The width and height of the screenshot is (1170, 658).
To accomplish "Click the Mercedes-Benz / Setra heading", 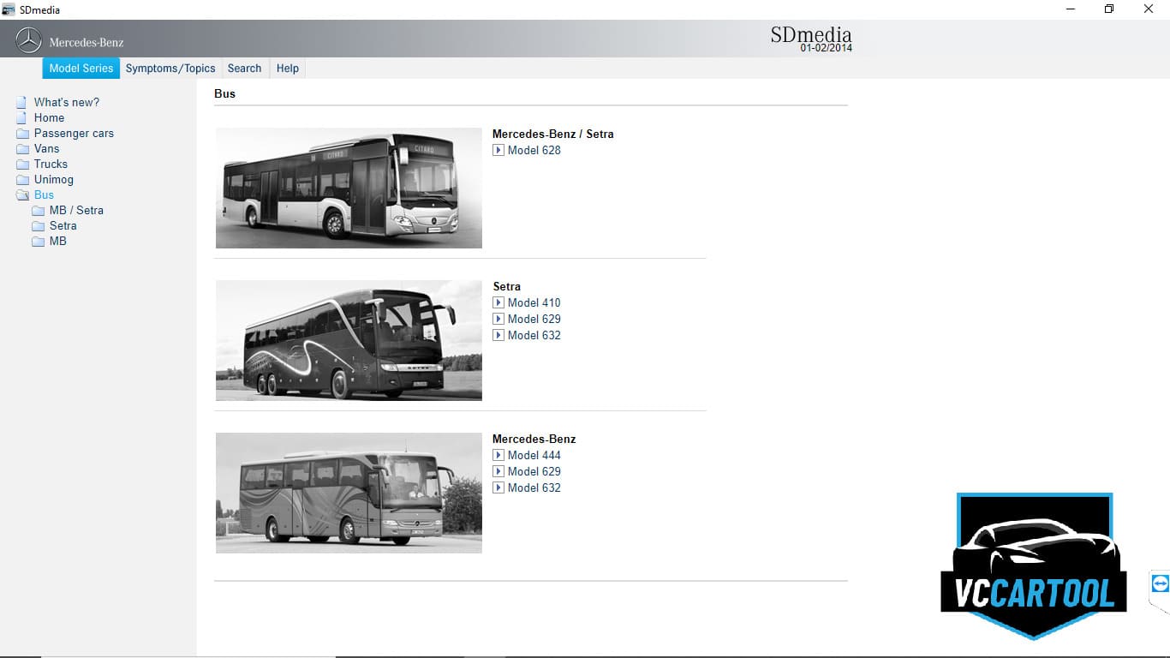I will point(552,134).
